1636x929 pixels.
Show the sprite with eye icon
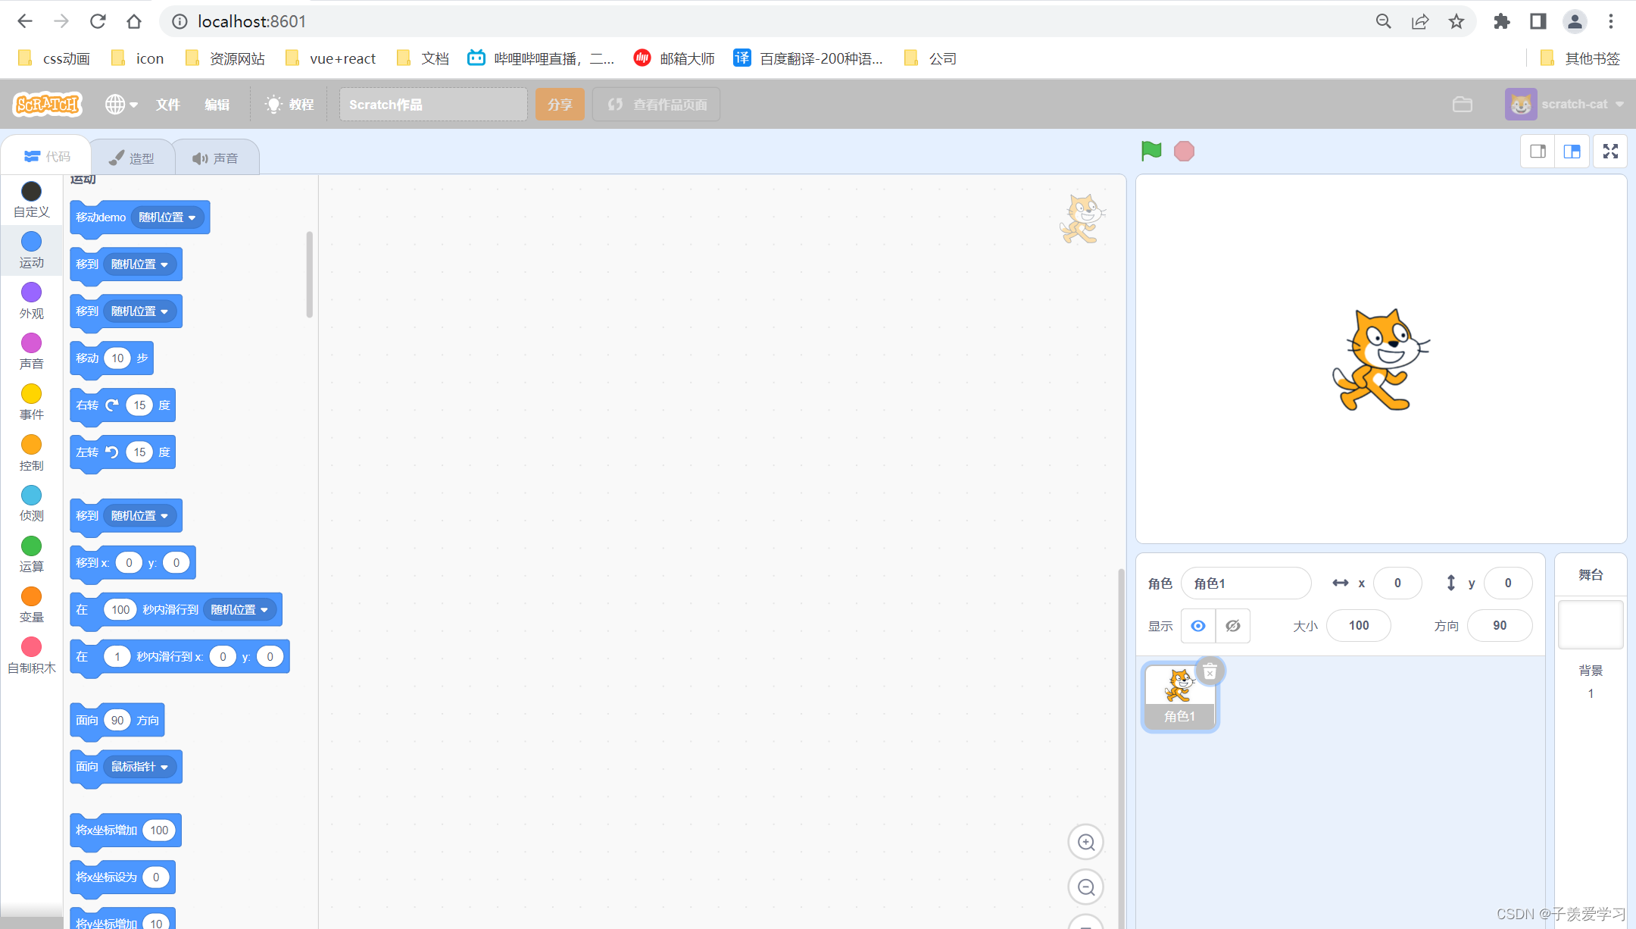1197,626
